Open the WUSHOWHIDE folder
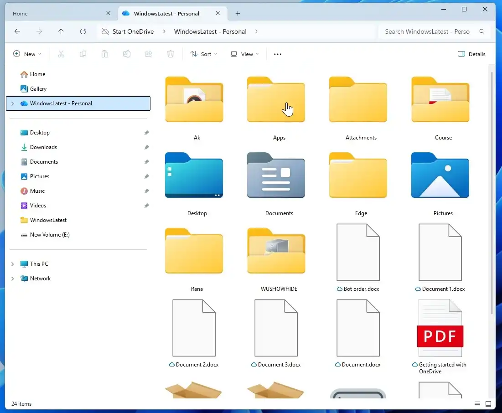This screenshot has width=502, height=413. (276, 260)
